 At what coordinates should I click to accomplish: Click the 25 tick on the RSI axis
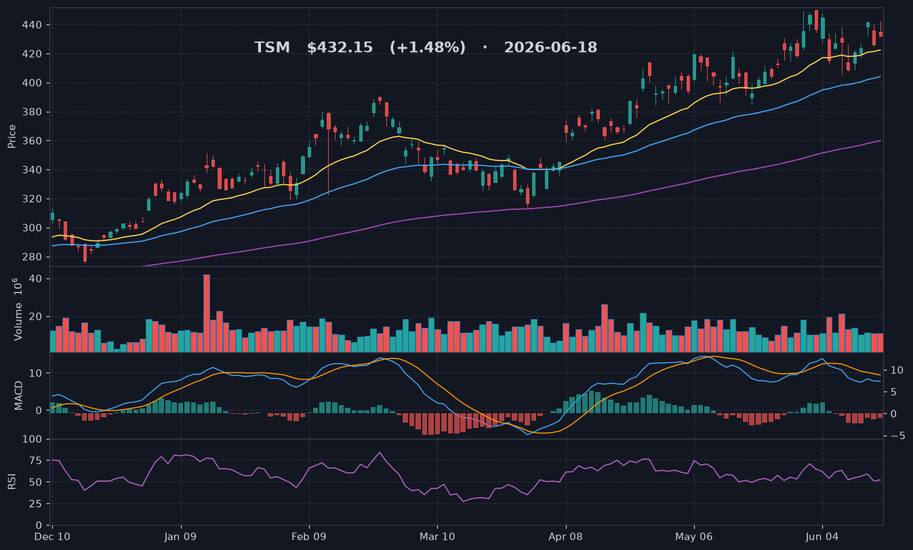(37, 504)
